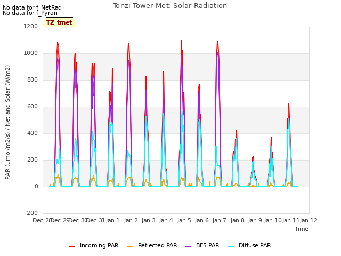341x256 pixels.
Task: Click the Jan 2 x-axis label
Action: (131, 220)
